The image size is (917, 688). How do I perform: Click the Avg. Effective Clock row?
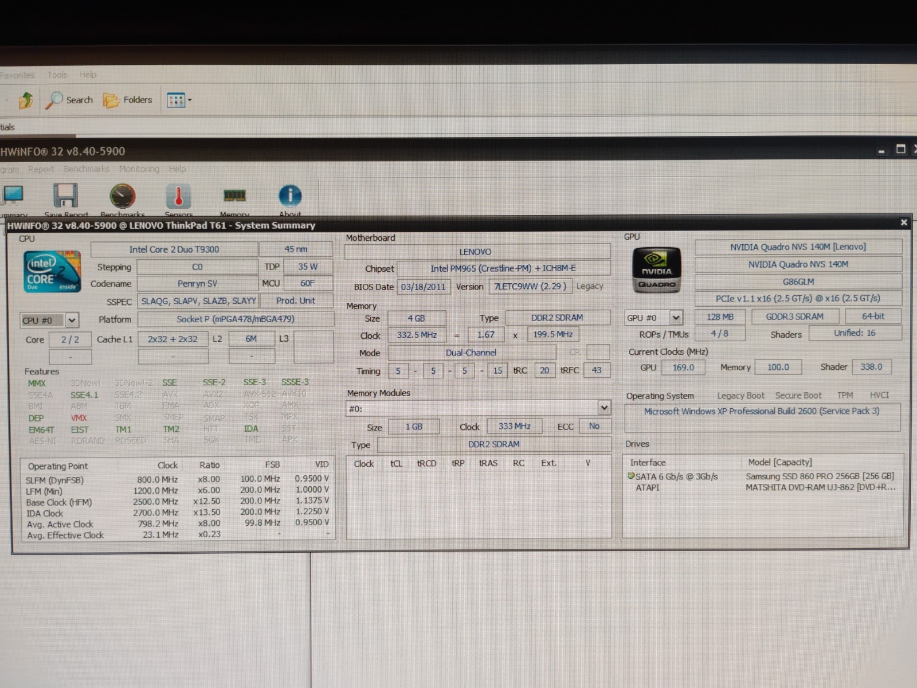pyautogui.click(x=177, y=534)
